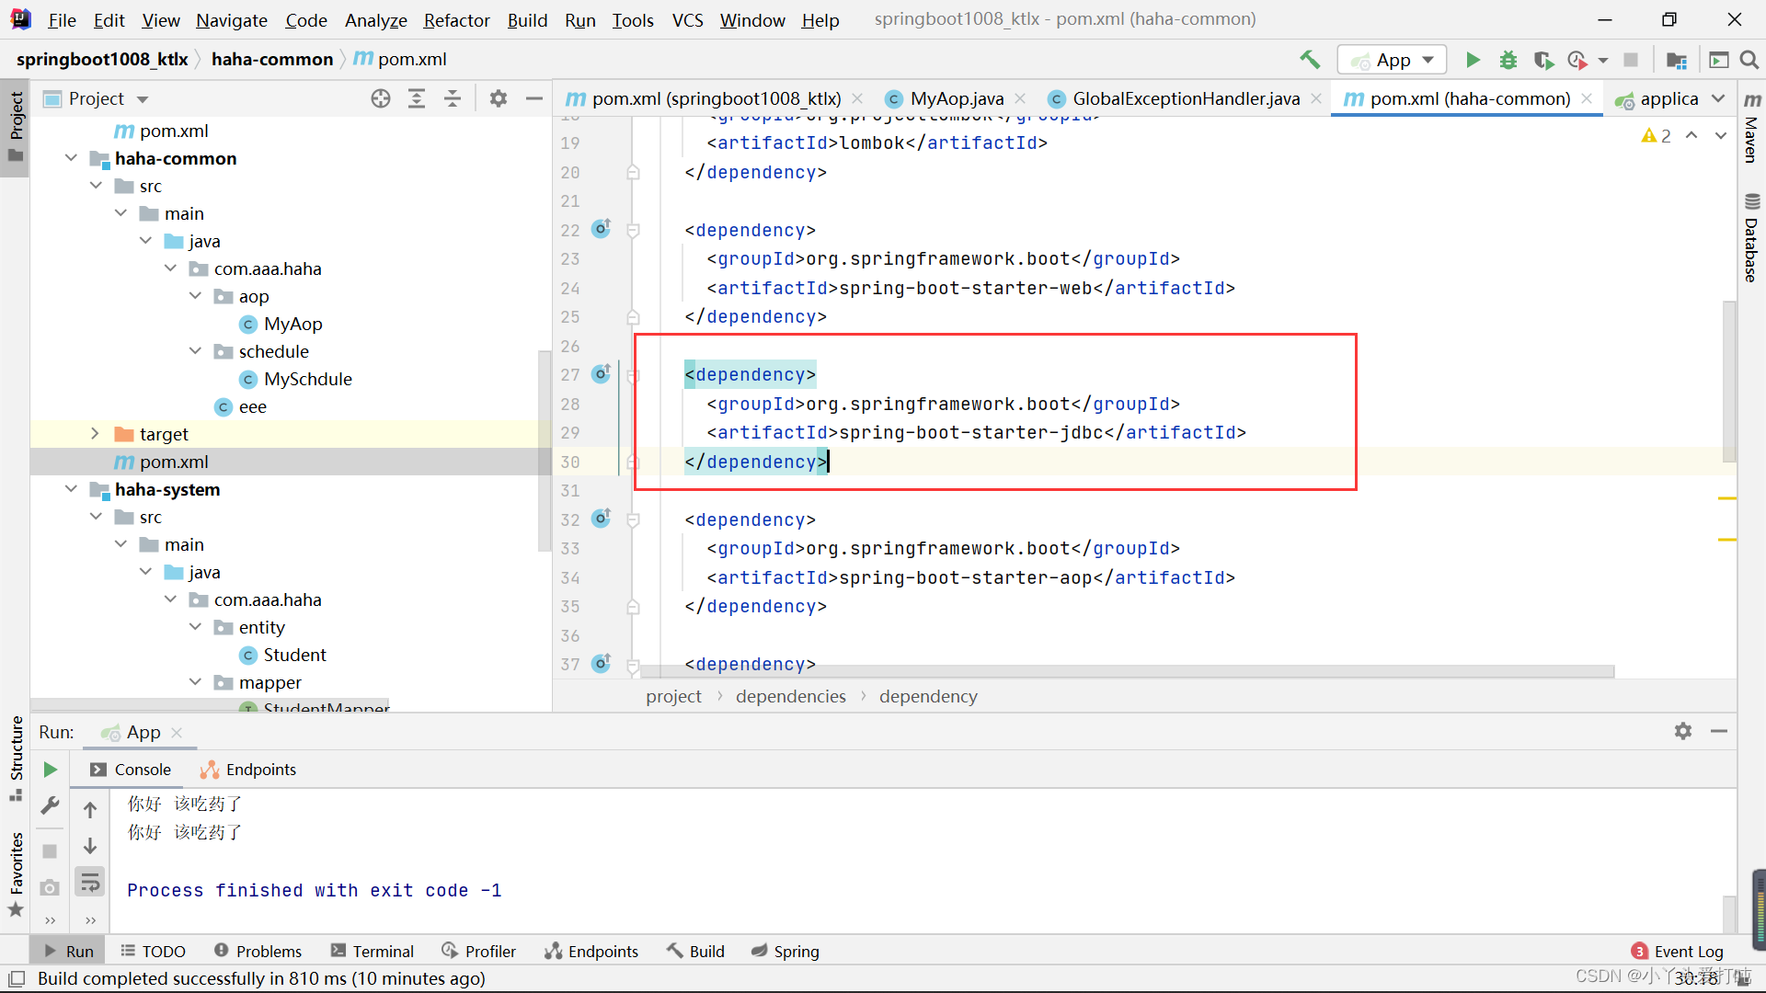Open Search Everywhere magnifier icon

[1749, 60]
